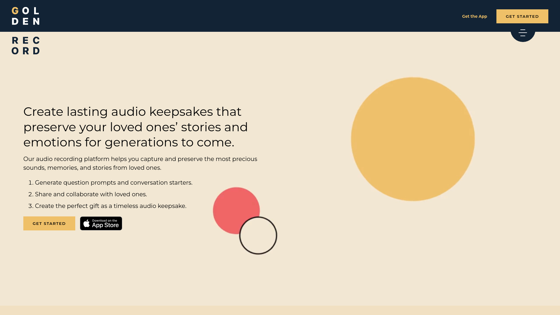Image resolution: width=560 pixels, height=315 pixels.
Task: Click the Download on the App Store button
Action: 101,223
